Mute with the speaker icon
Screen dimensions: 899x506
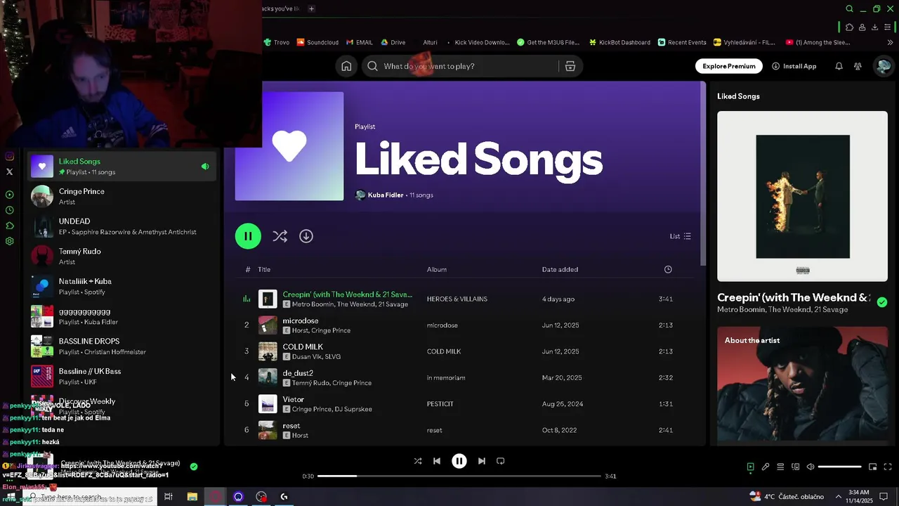(811, 467)
